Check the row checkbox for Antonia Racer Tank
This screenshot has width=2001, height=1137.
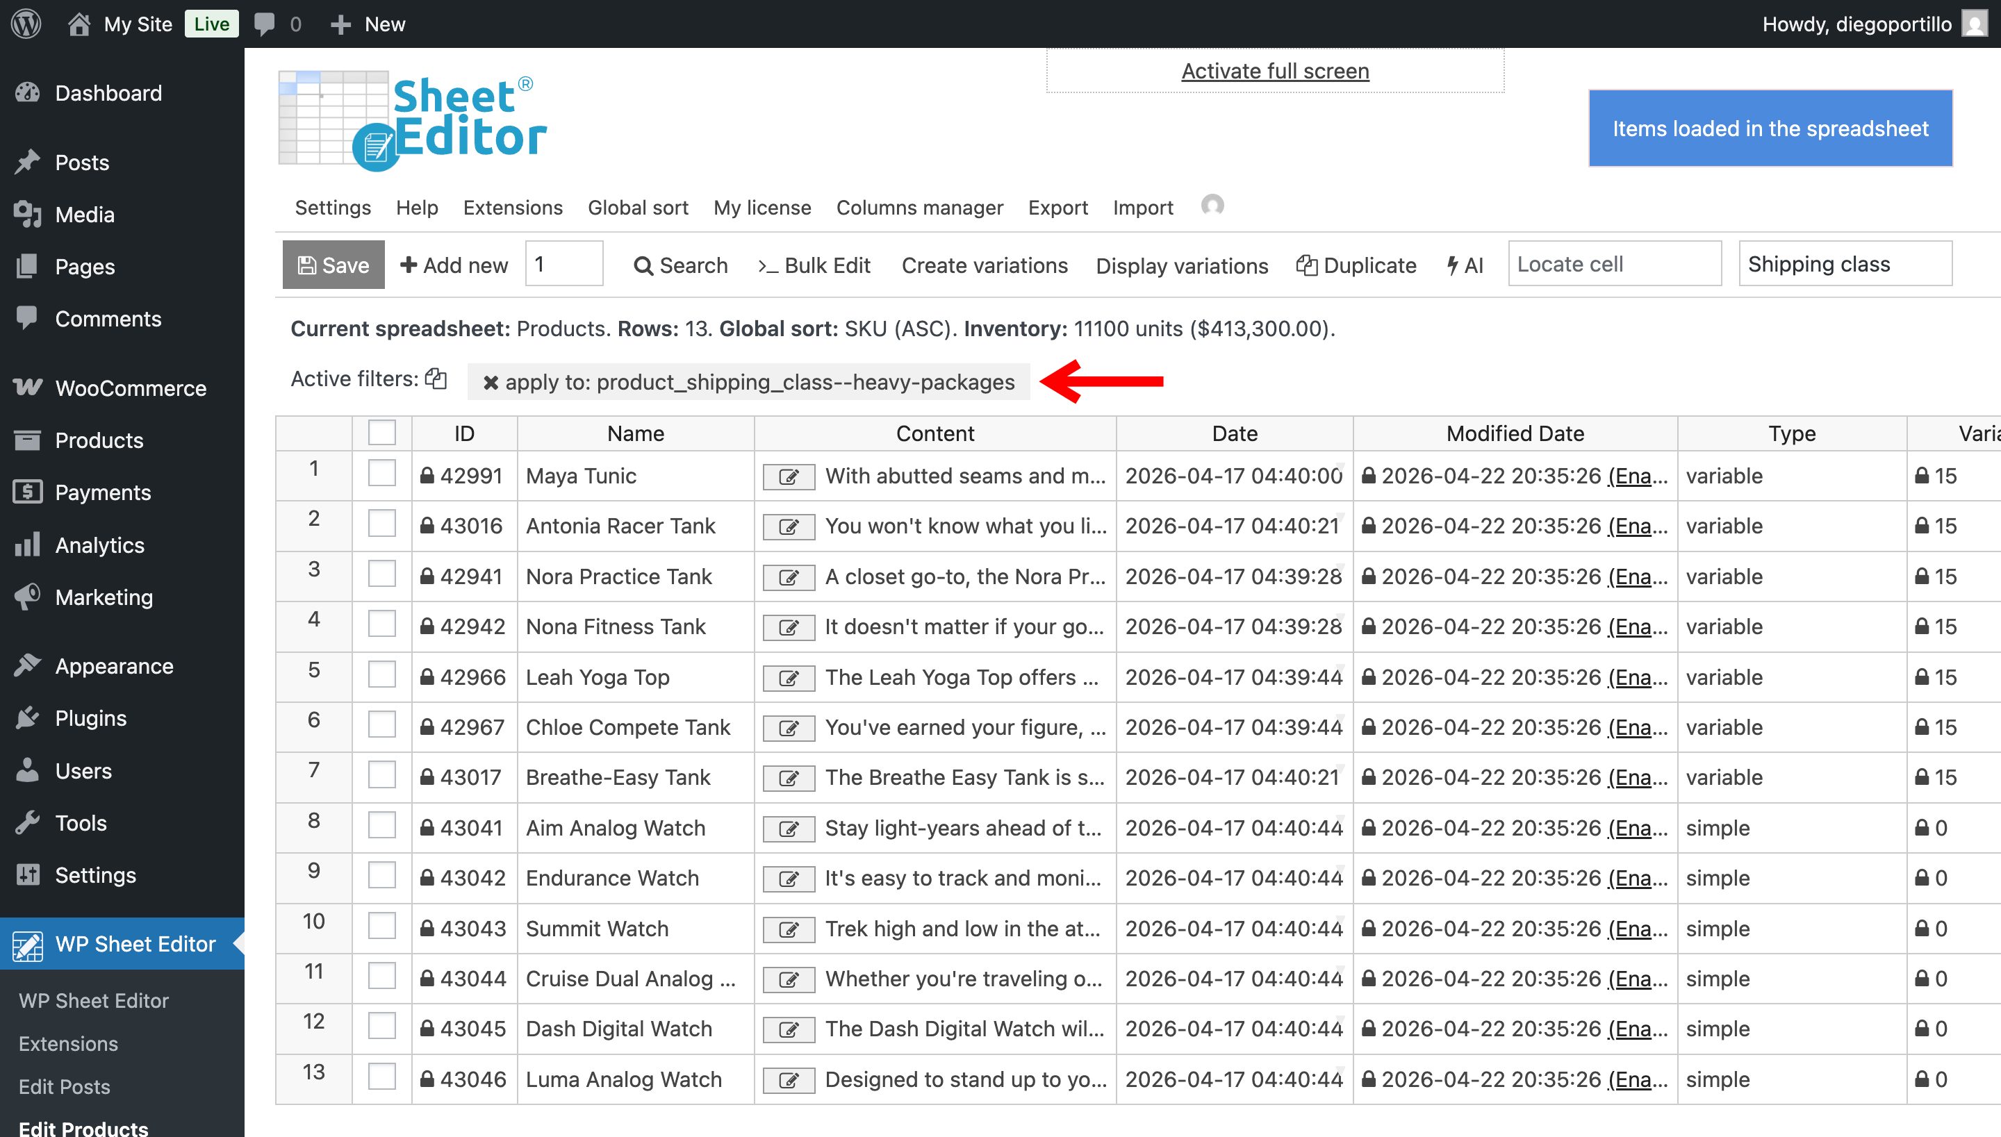tap(382, 524)
